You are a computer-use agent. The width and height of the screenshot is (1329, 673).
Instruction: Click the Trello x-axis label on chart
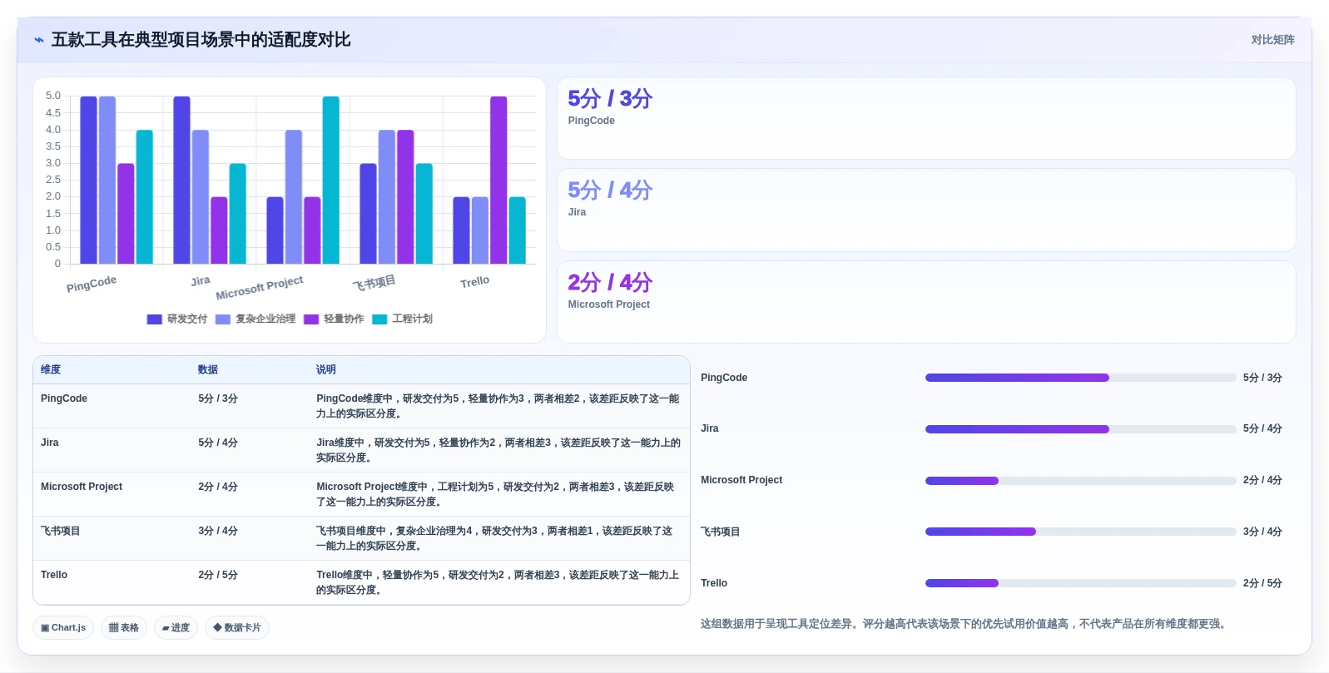[474, 282]
